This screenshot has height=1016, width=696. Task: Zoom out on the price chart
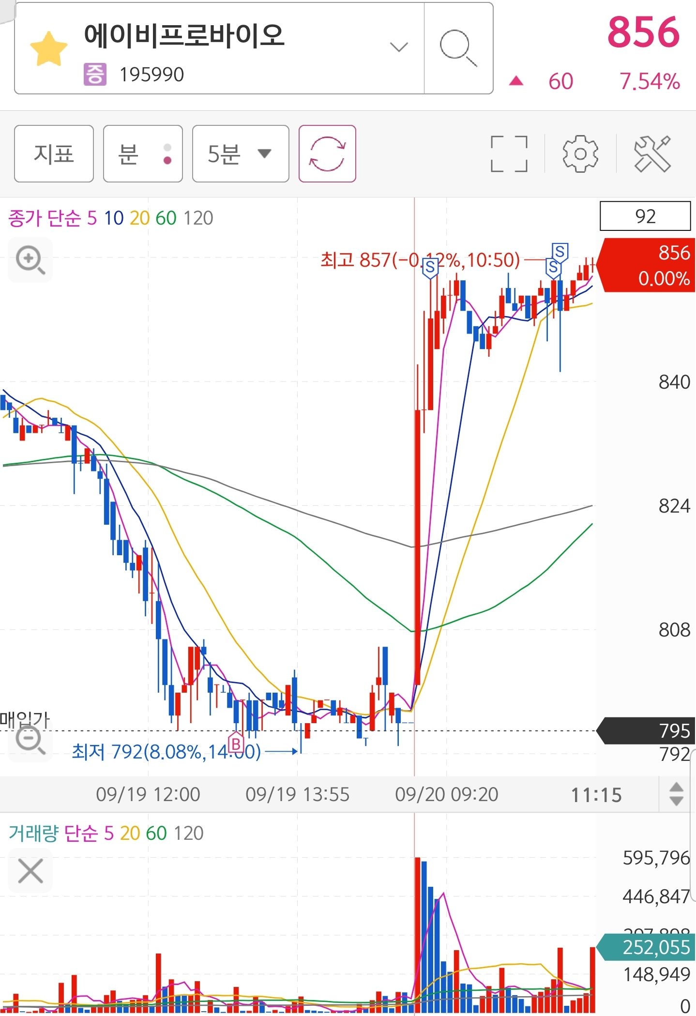[30, 741]
